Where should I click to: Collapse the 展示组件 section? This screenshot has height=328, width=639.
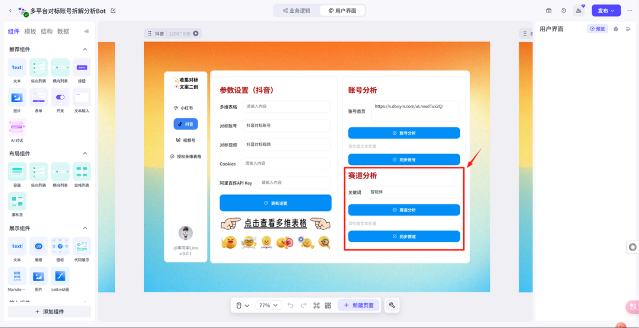(x=85, y=228)
